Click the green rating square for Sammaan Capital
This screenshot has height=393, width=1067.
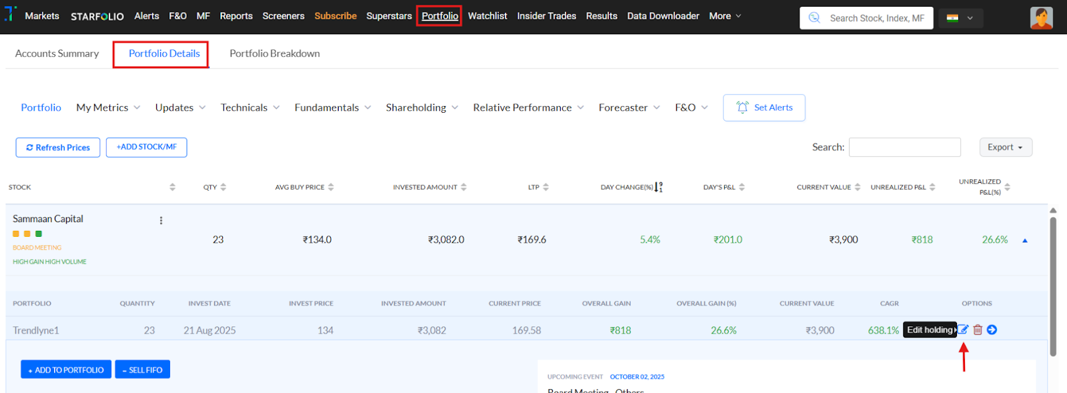39,234
